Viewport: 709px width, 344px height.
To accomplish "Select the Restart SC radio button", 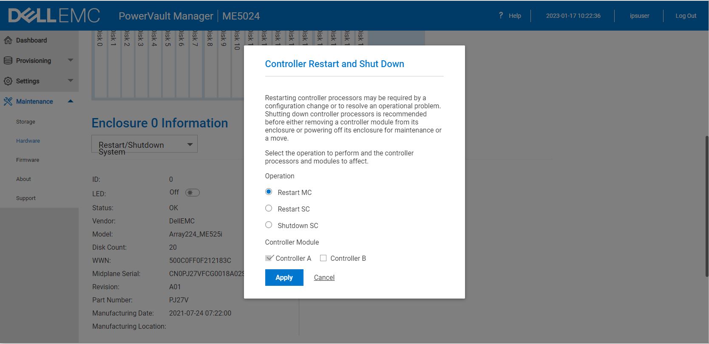I will [x=269, y=209].
